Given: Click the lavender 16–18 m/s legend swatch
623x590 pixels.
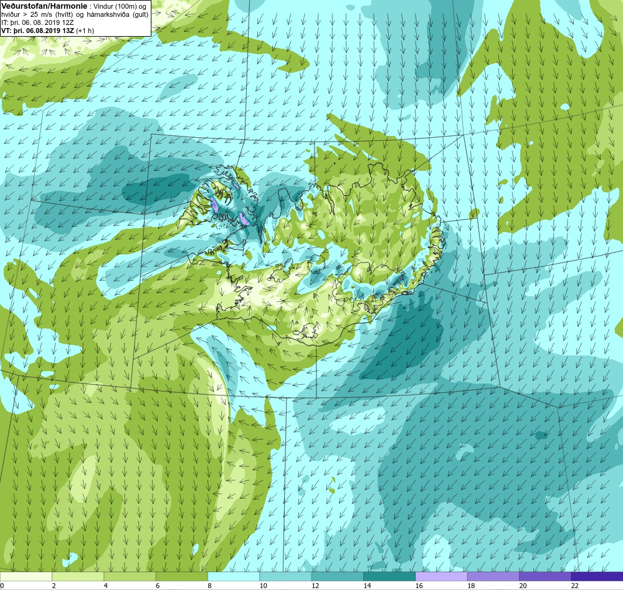Looking at the screenshot, I should (x=441, y=576).
